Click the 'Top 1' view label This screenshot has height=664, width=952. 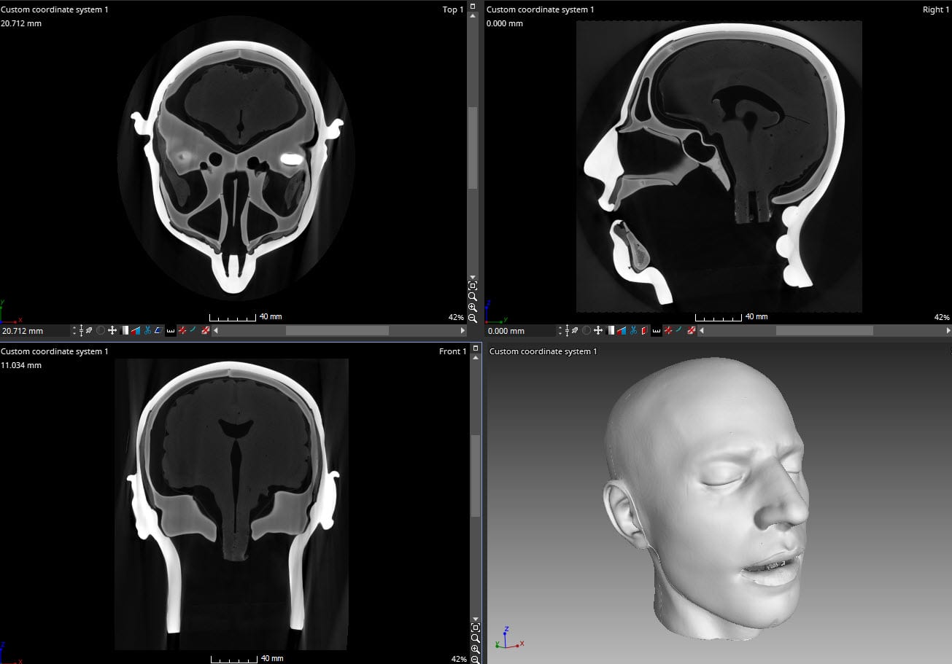pos(452,9)
